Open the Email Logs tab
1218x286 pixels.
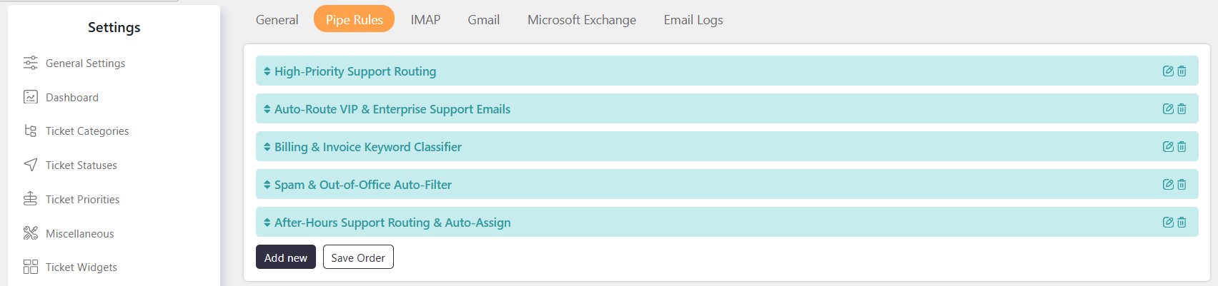[x=693, y=20]
